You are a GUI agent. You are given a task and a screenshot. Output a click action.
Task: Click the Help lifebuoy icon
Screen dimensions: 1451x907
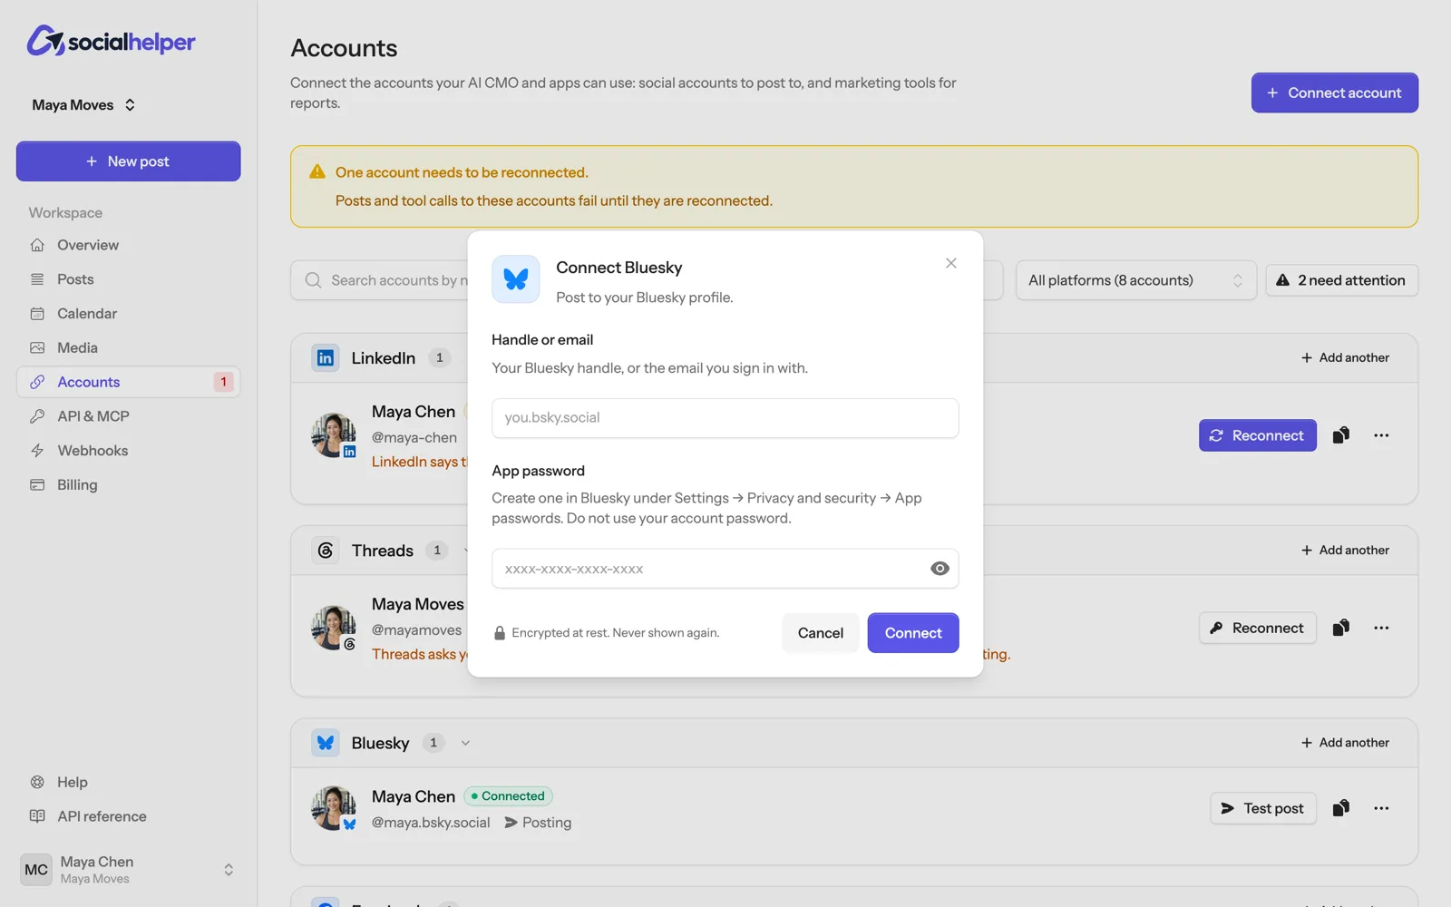(37, 782)
